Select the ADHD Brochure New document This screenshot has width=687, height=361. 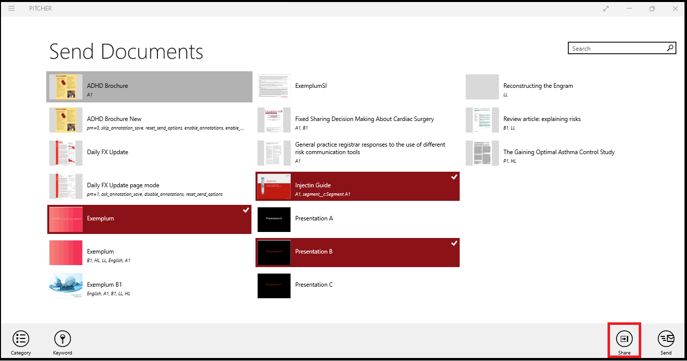click(x=149, y=120)
